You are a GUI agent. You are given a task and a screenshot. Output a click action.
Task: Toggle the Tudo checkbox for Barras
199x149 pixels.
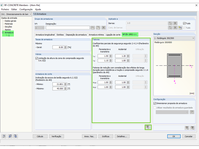point(184,23)
